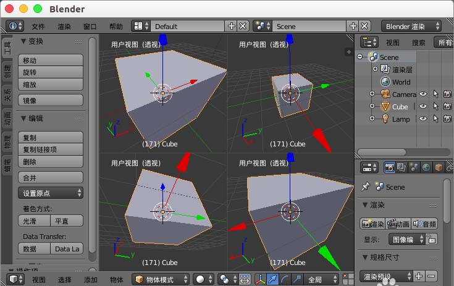The height and width of the screenshot is (286, 454).
Task: Click the 镜像 button
Action: tap(51, 100)
